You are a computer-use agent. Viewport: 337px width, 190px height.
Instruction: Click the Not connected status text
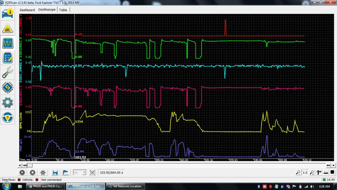51,180
